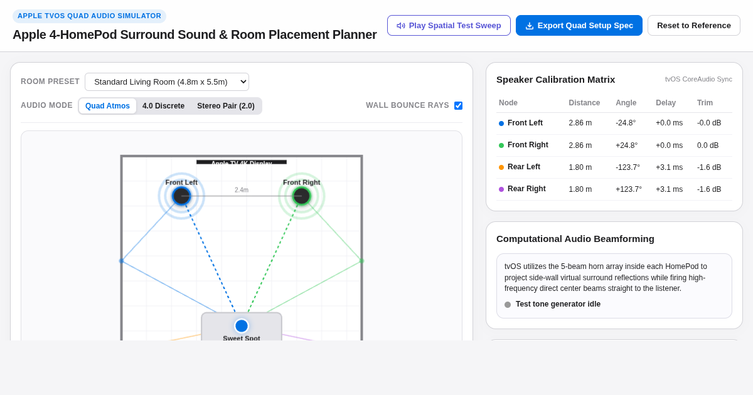This screenshot has height=395, width=753.
Task: Click the Node column header
Action: pos(509,103)
